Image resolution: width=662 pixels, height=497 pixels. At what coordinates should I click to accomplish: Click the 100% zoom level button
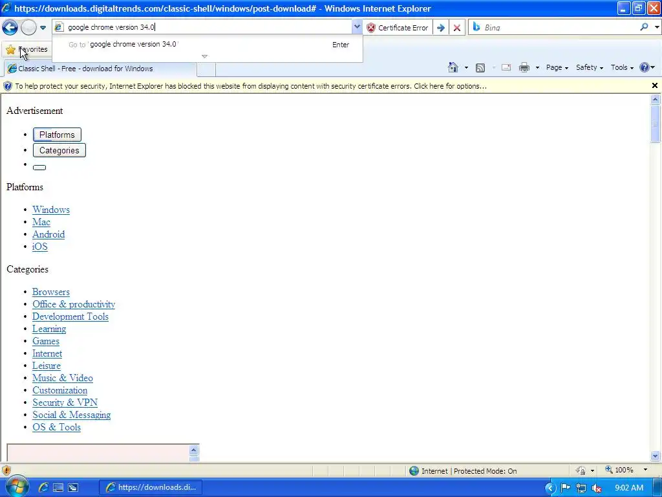tap(619, 470)
